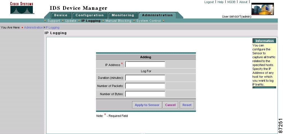Go to the Update submenu

click(71, 21)
